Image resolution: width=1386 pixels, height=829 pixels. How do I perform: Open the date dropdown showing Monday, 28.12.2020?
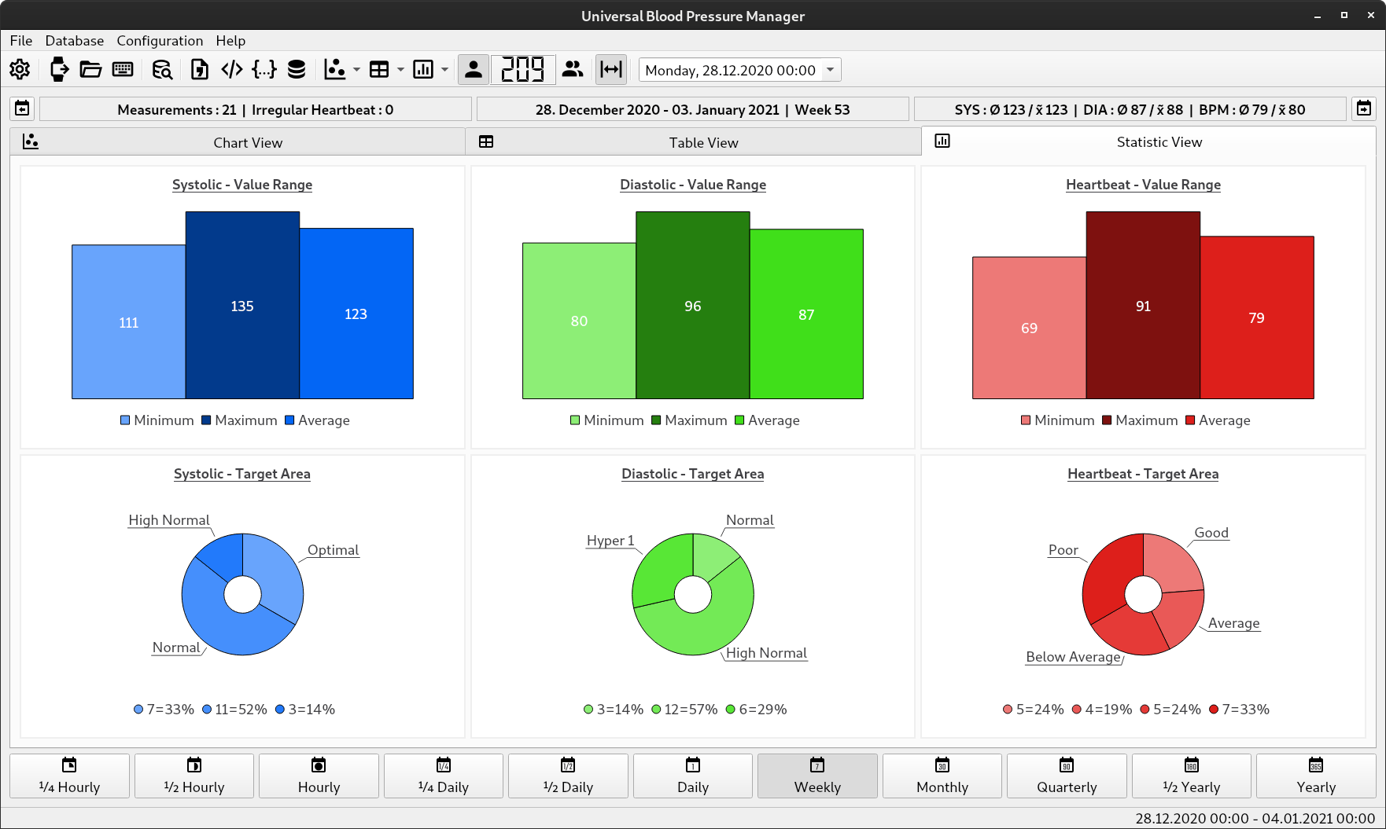[x=739, y=70]
